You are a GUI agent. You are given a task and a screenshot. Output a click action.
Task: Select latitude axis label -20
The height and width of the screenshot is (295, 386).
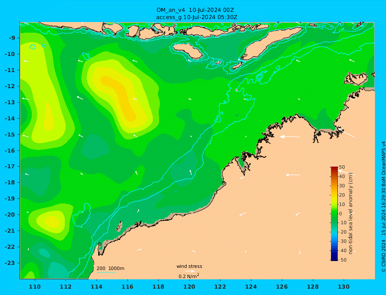pyautogui.click(x=10, y=214)
